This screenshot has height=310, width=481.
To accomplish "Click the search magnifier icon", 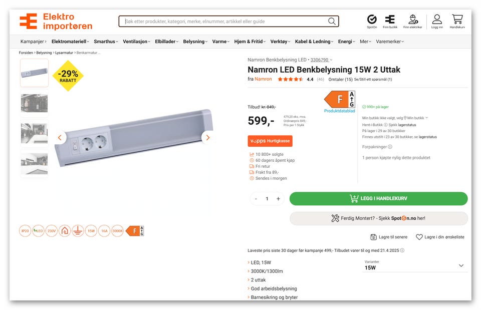I will pos(332,22).
